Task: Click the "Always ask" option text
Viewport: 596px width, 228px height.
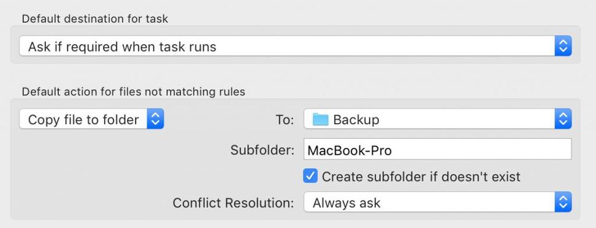Action: click(x=346, y=203)
